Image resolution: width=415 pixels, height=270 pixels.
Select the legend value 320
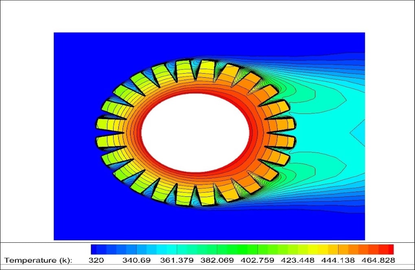97,260
